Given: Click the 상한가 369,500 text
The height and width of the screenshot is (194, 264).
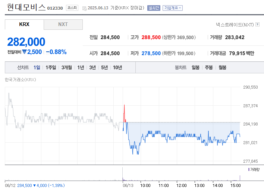Looking at the screenshot, I should (179, 37).
